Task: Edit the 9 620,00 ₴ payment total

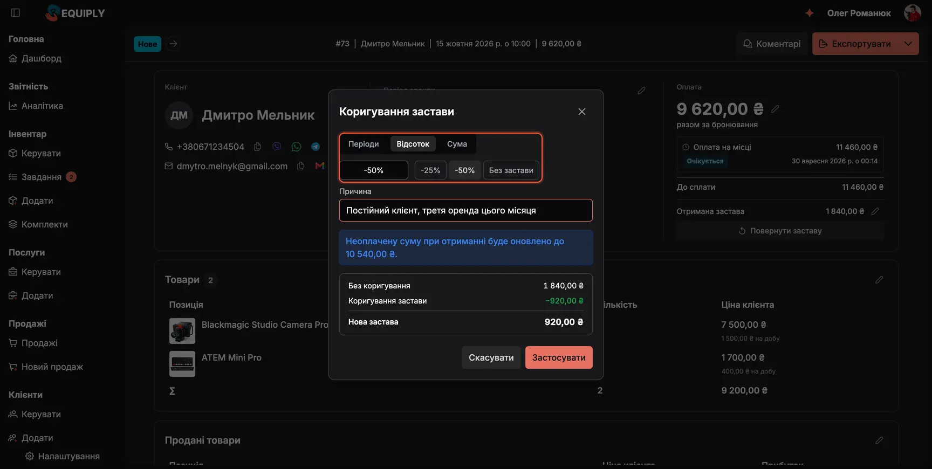Action: [775, 109]
